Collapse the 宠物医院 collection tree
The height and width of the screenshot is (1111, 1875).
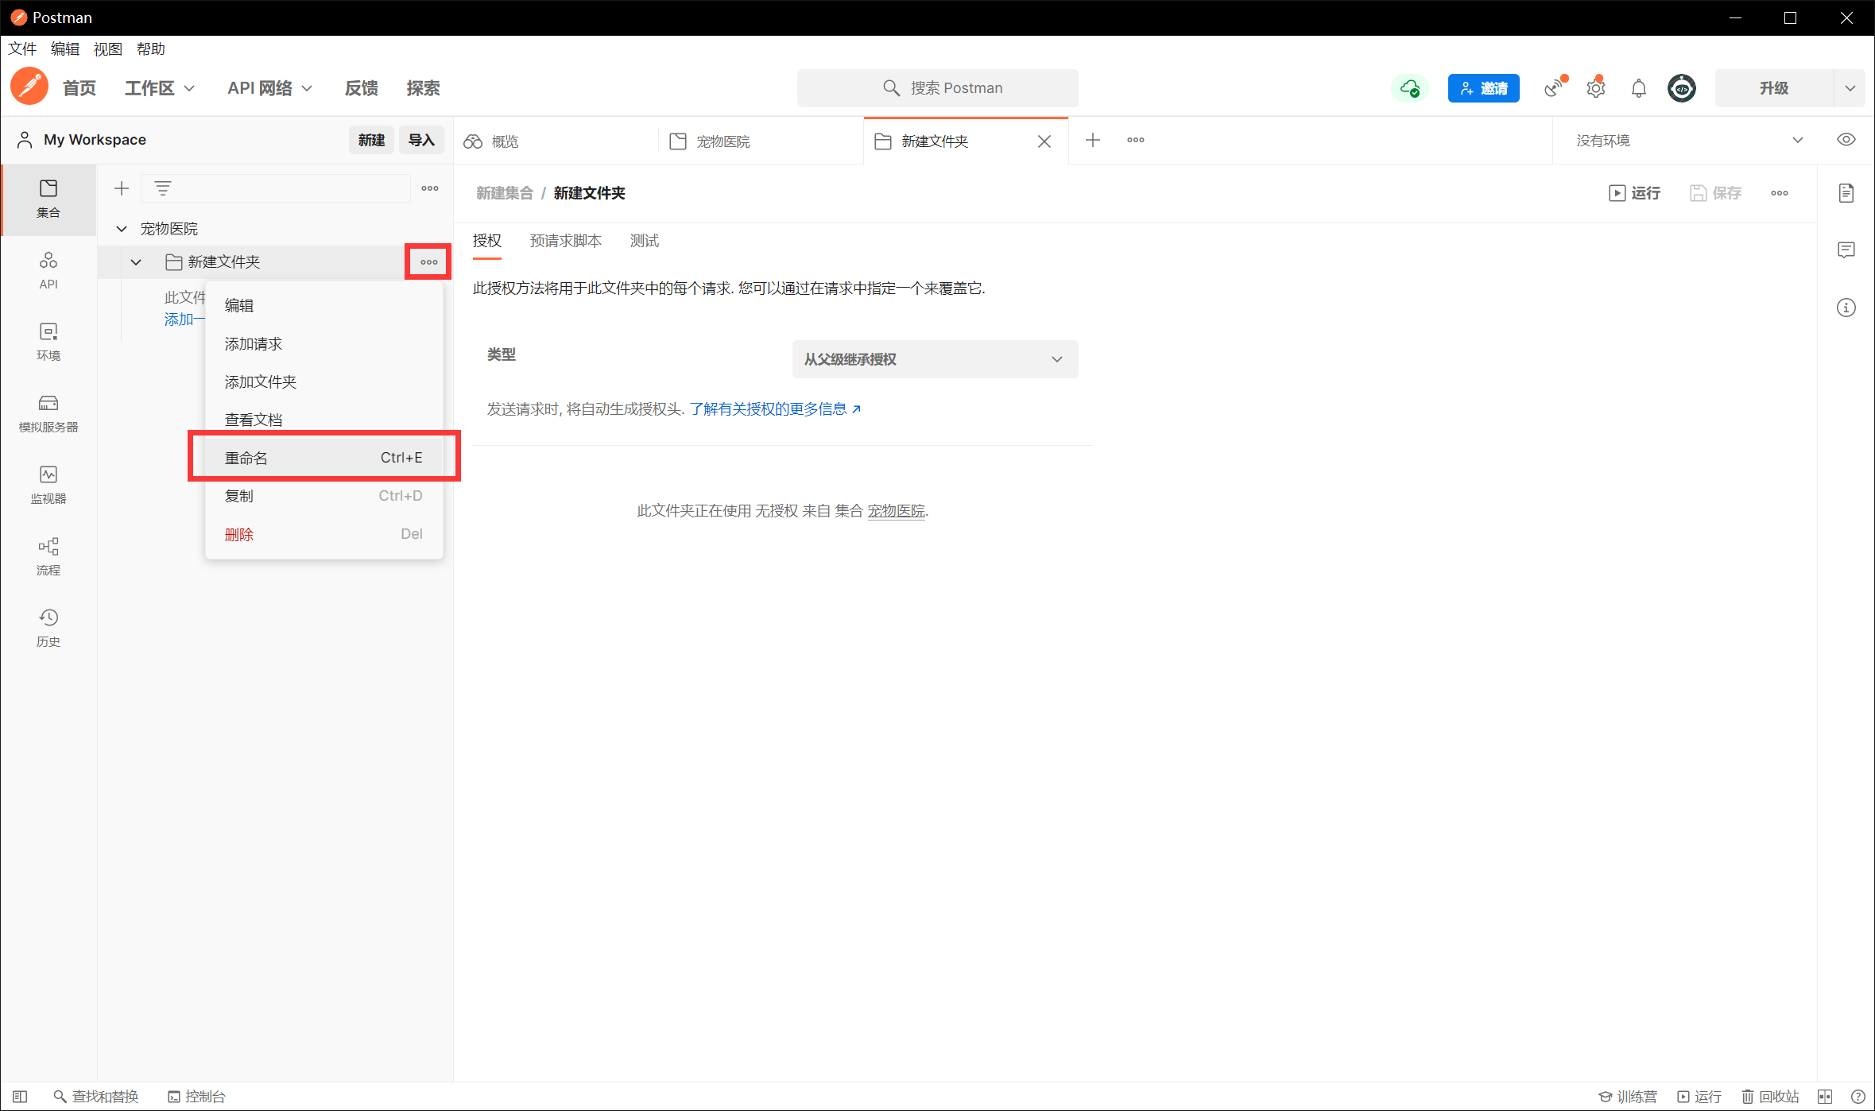tap(122, 229)
